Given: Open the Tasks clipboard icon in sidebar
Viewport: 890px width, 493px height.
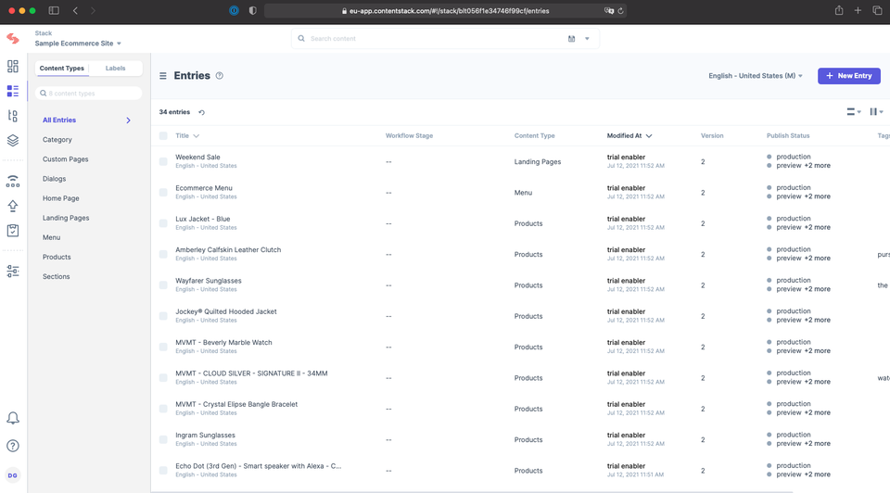Looking at the screenshot, I should coord(12,231).
